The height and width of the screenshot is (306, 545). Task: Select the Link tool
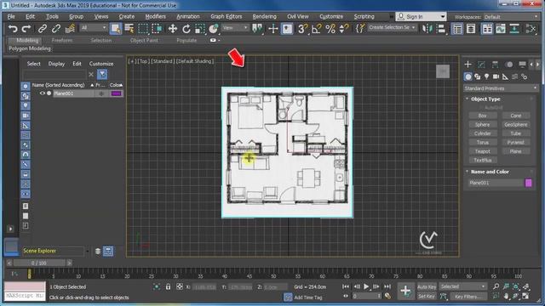tap(43, 28)
